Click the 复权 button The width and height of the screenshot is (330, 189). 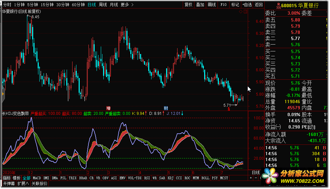(188, 5)
